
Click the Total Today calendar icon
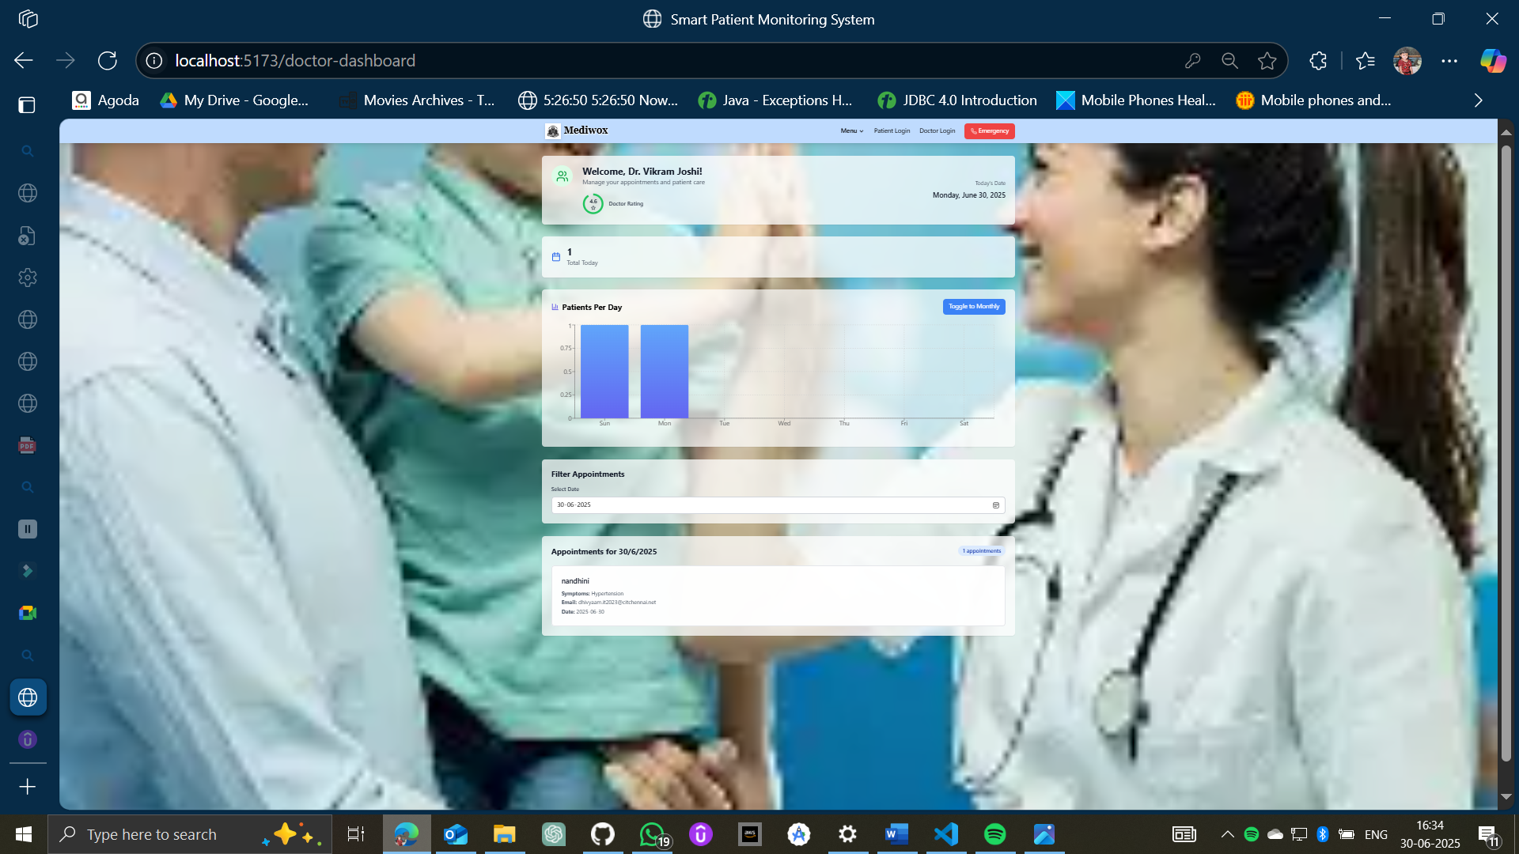pyautogui.click(x=555, y=257)
